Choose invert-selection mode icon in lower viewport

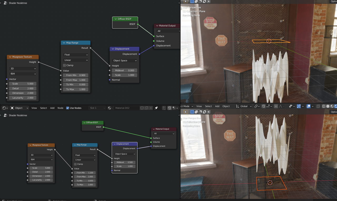point(205,112)
